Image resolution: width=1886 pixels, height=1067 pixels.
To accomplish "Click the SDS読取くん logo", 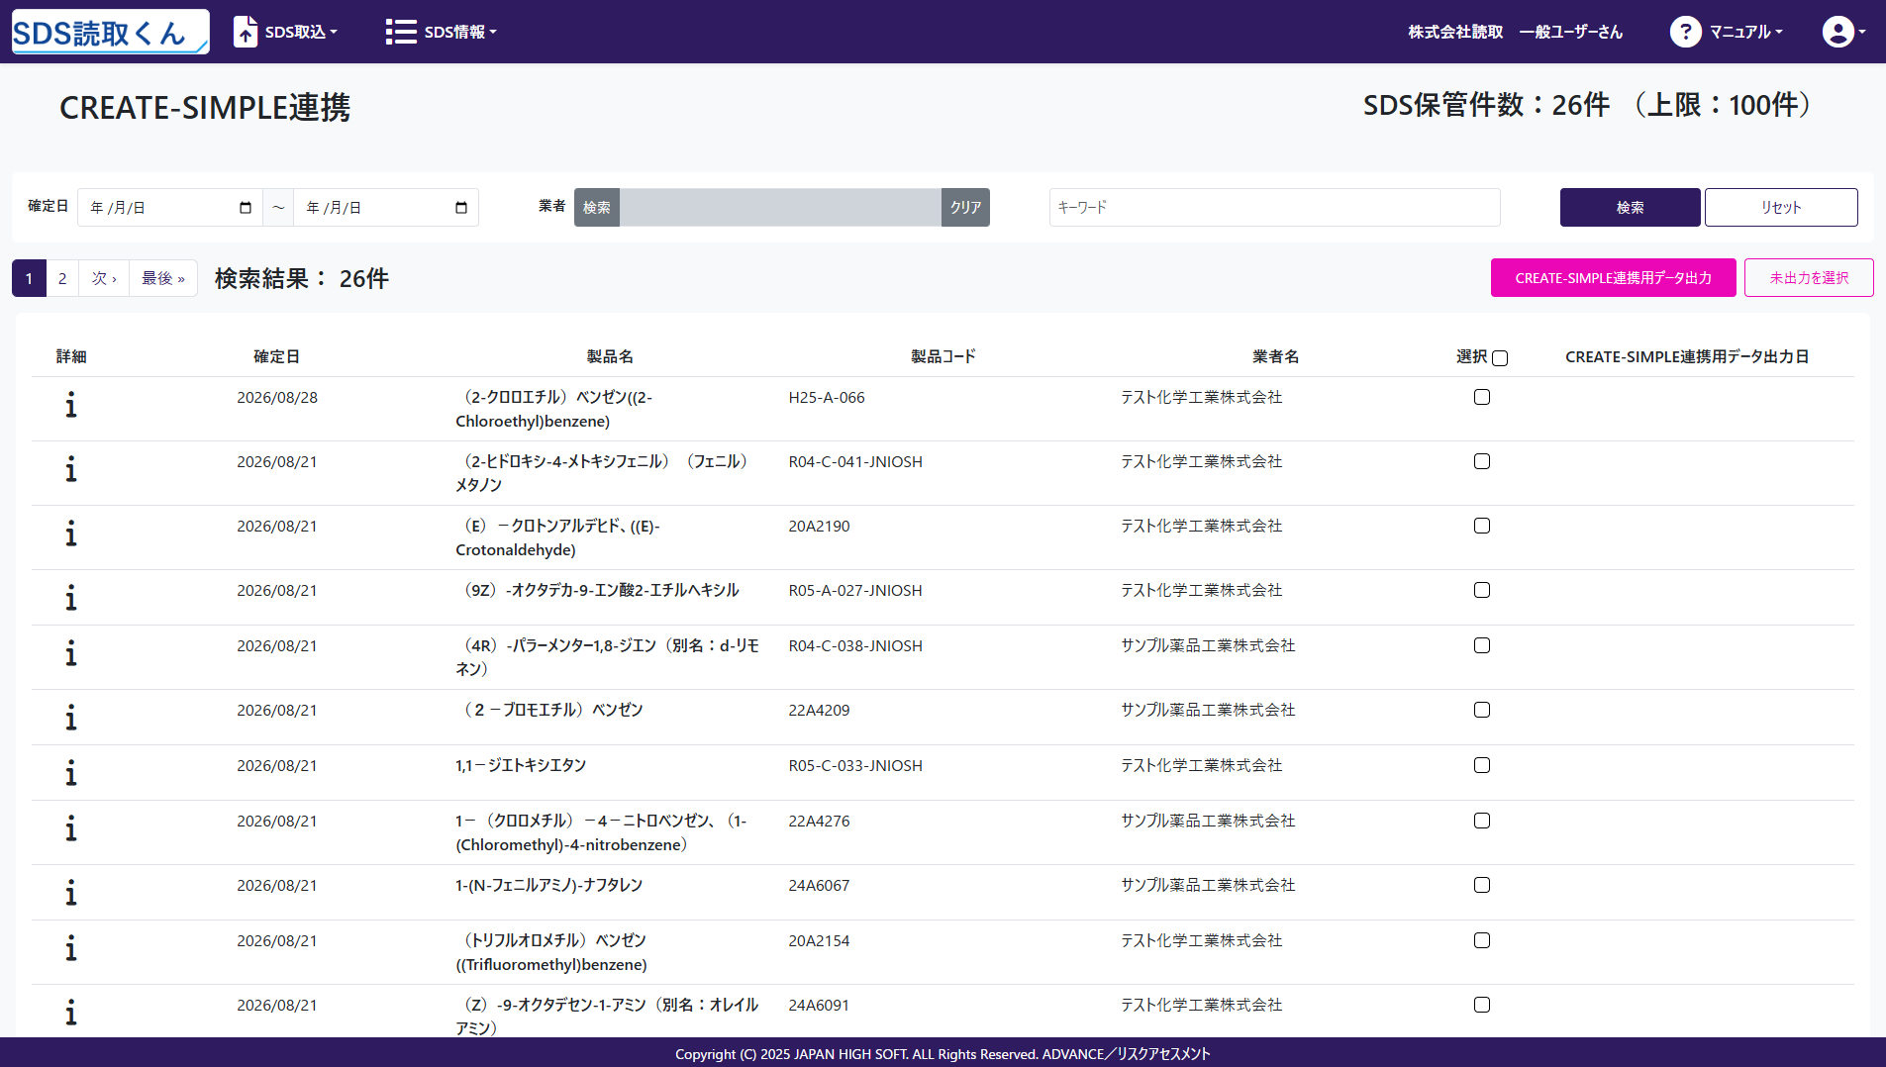I will 110,32.
